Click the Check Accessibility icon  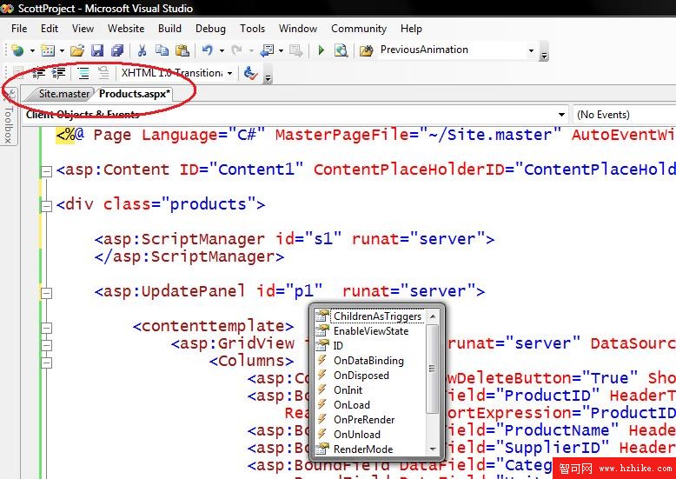(x=251, y=73)
